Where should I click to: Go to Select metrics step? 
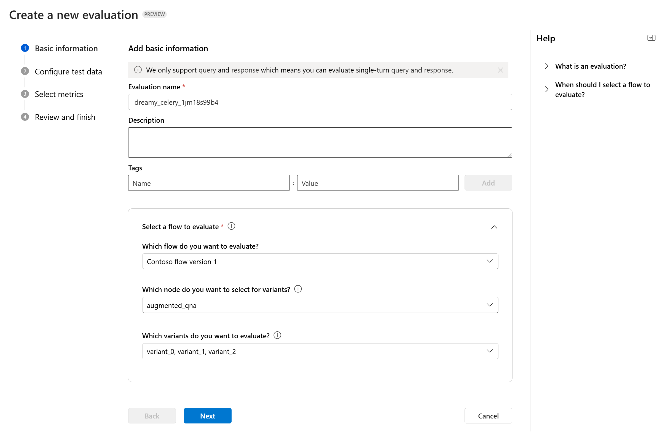[x=59, y=94]
